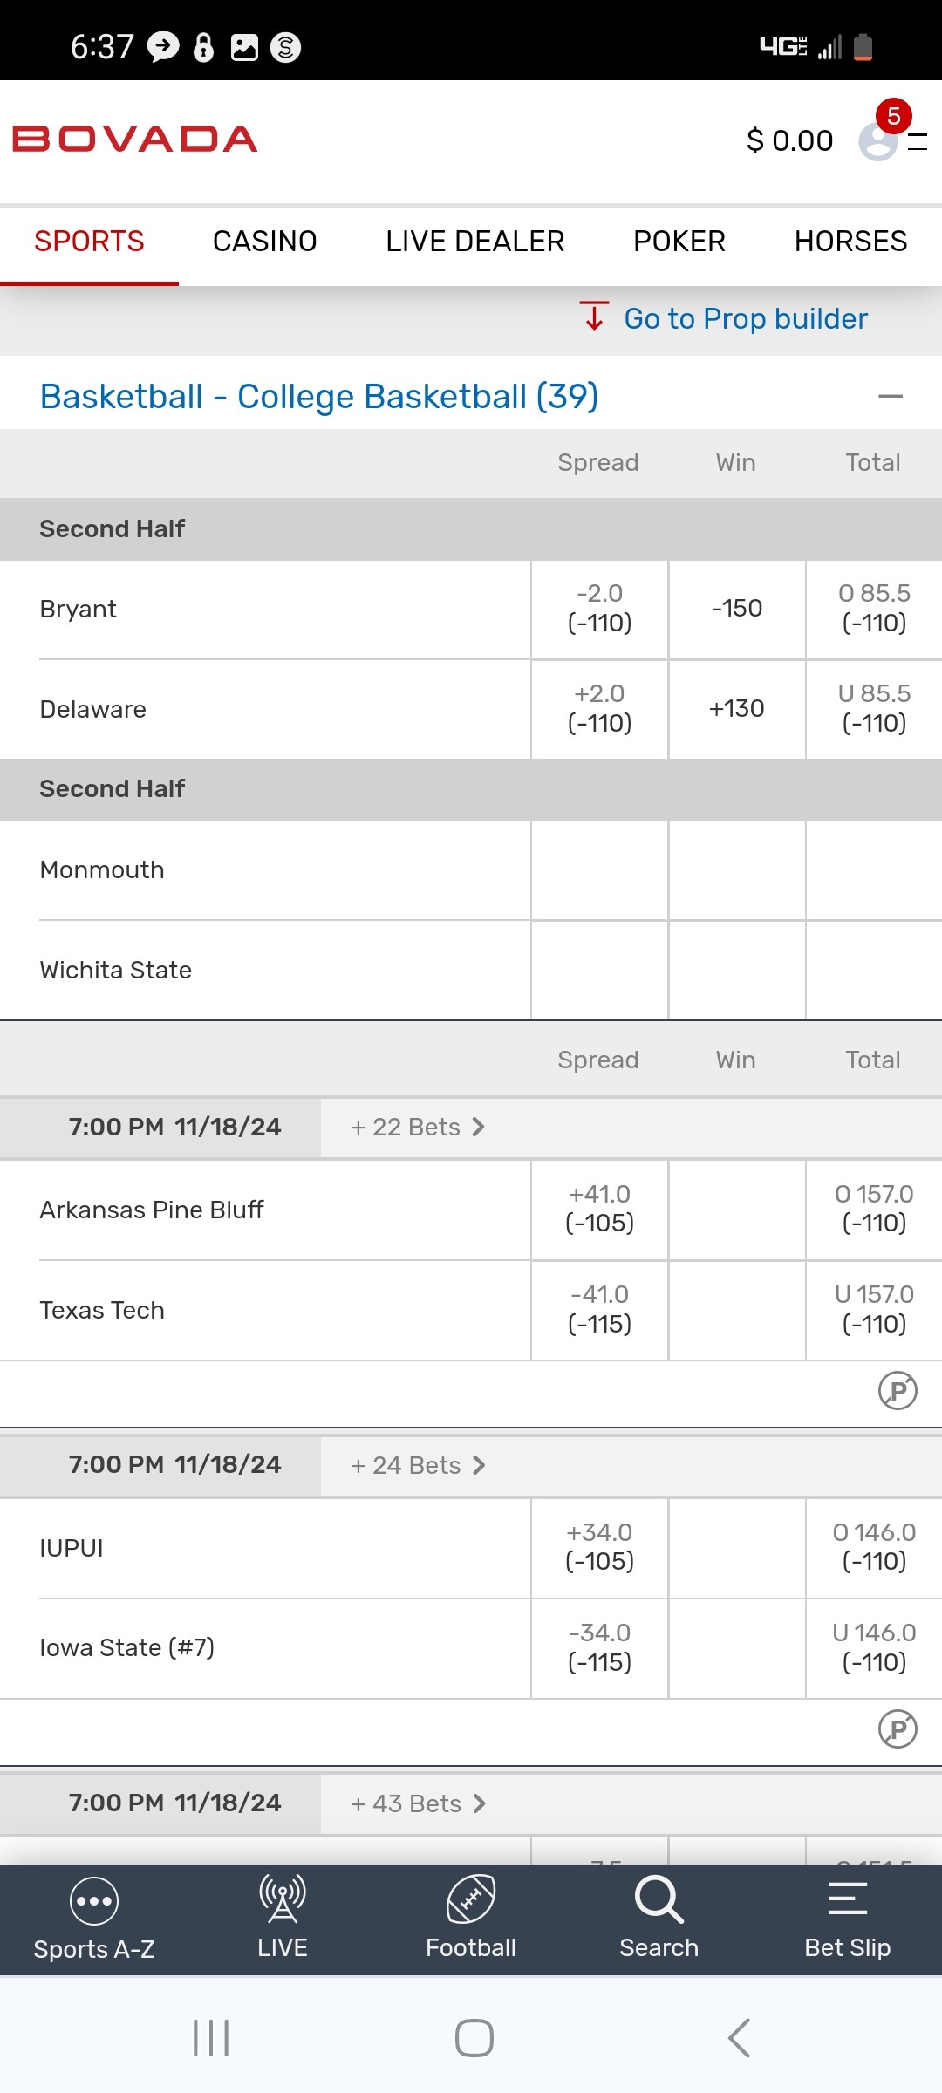Image resolution: width=942 pixels, height=2093 pixels.
Task: Tap the LIVE broadcast icon
Action: tap(282, 1899)
